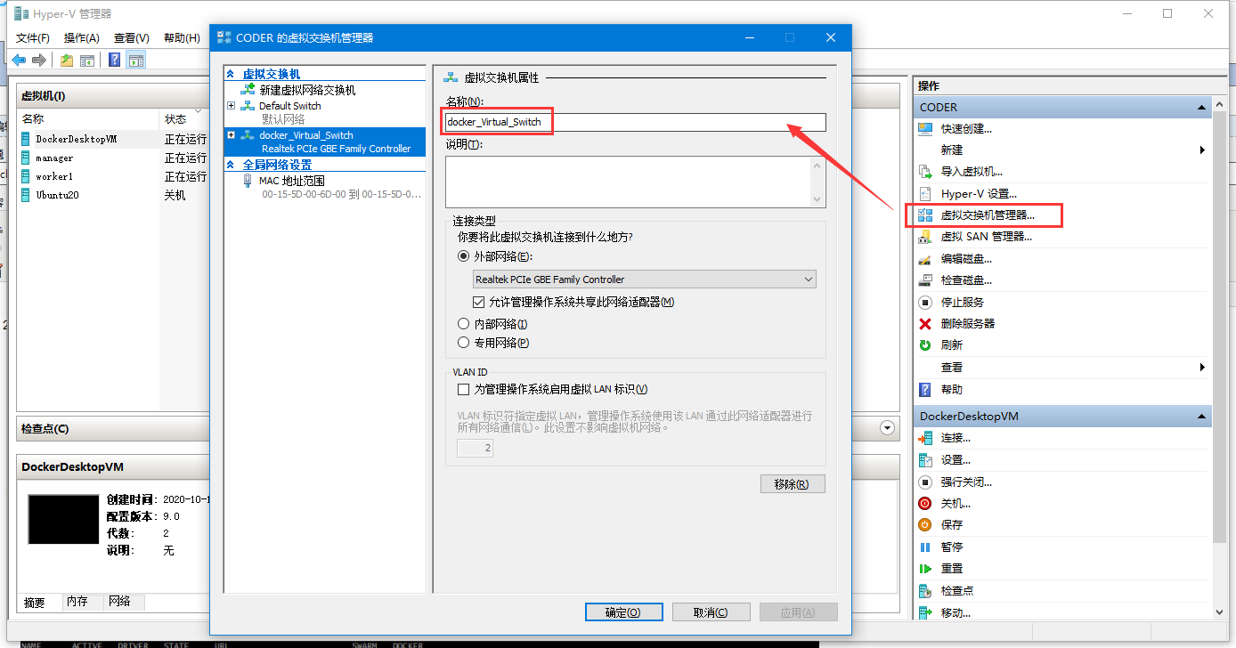
Task: Collapse CODER section in Actions pane
Action: (x=1201, y=107)
